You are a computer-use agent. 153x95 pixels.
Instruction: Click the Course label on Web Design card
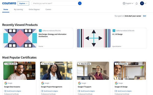[41, 46]
